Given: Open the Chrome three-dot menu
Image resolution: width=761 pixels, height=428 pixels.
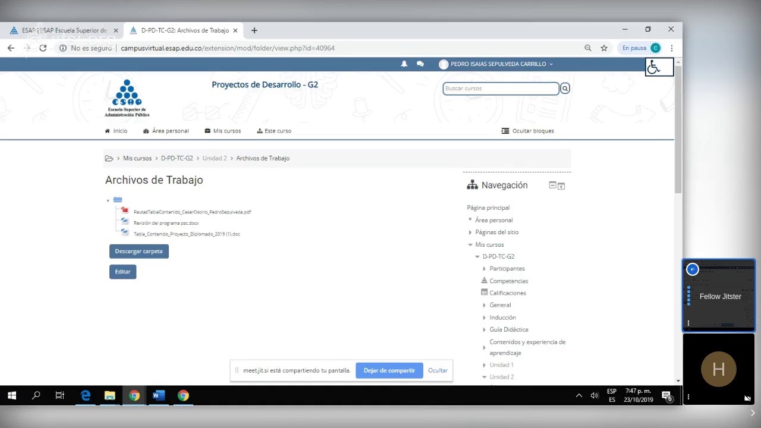Looking at the screenshot, I should (671, 48).
